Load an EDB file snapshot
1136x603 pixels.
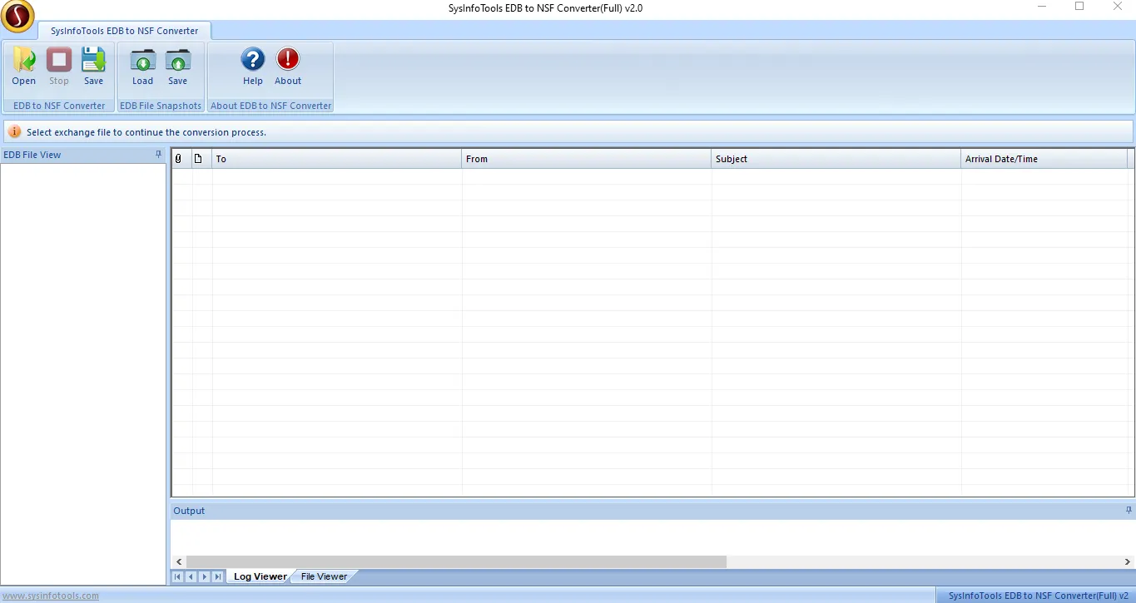(x=143, y=62)
